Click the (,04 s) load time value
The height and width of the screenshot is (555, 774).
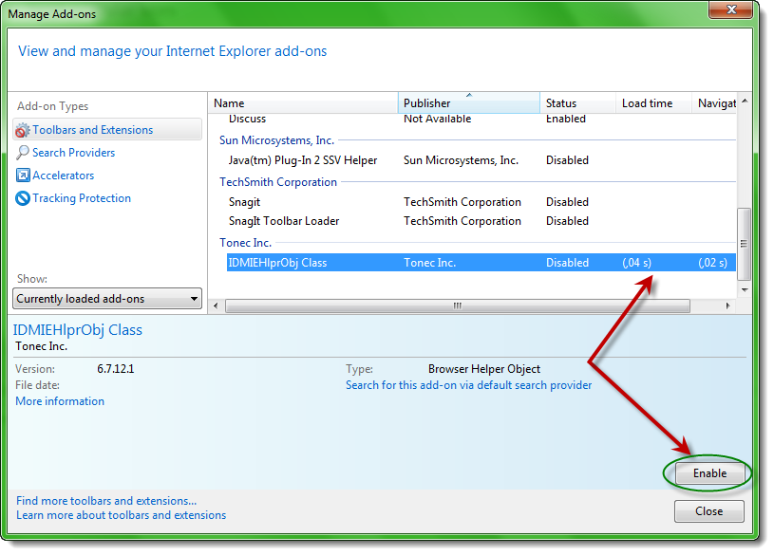(x=637, y=263)
